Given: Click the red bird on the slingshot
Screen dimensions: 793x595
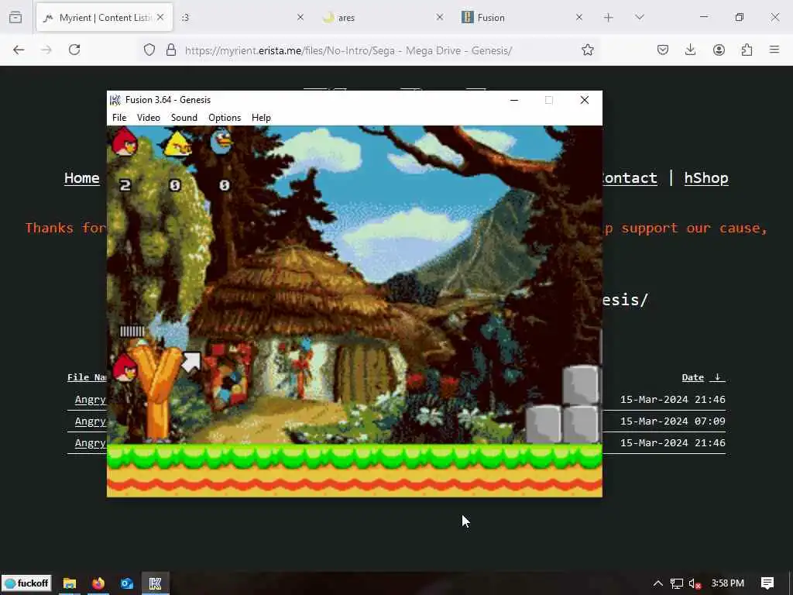Looking at the screenshot, I should 124,367.
